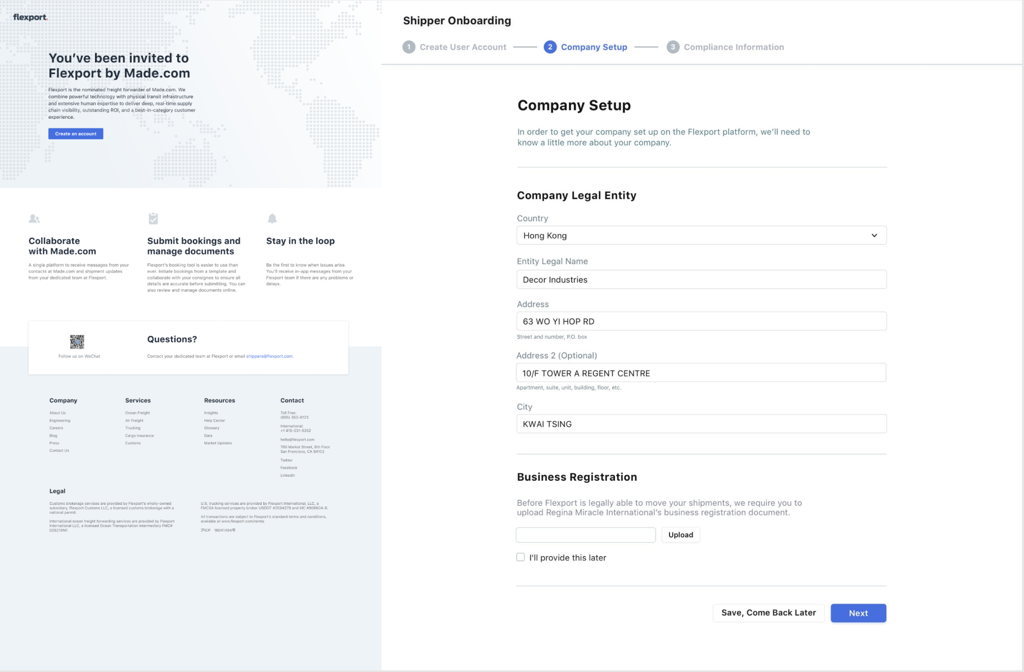Open the Press footer link
1024x672 pixels.
pos(54,443)
